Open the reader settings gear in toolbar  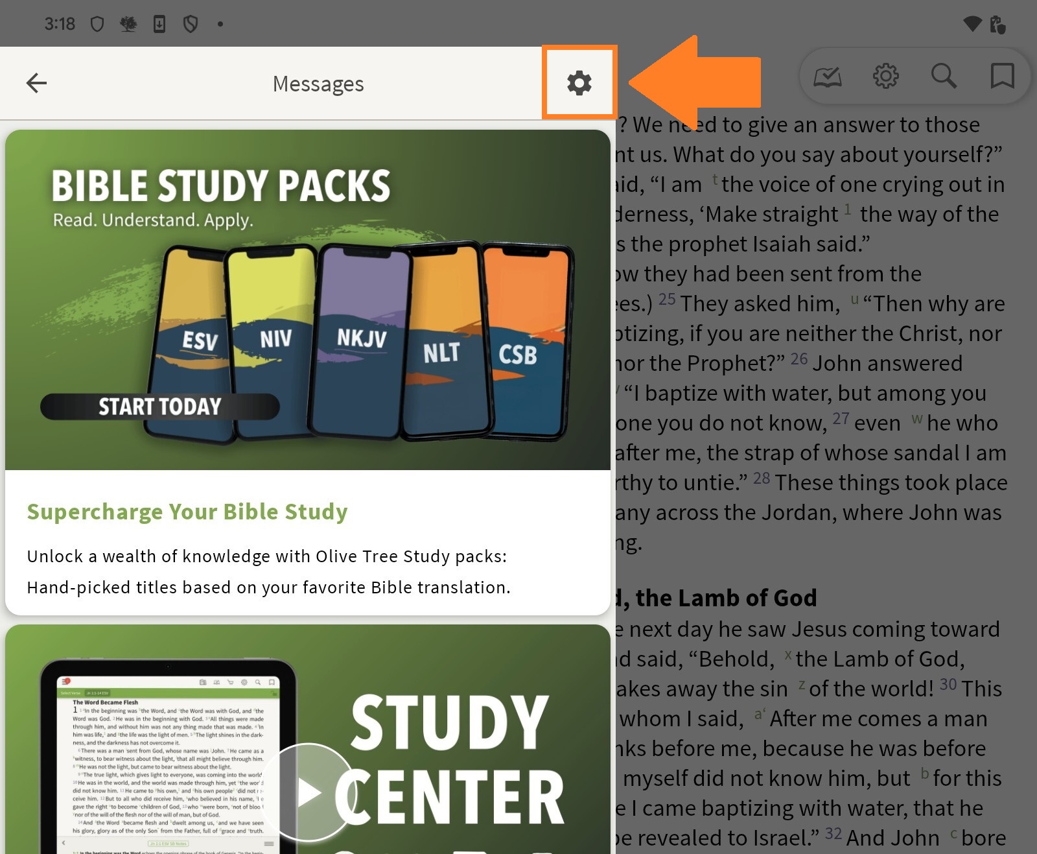click(x=885, y=76)
